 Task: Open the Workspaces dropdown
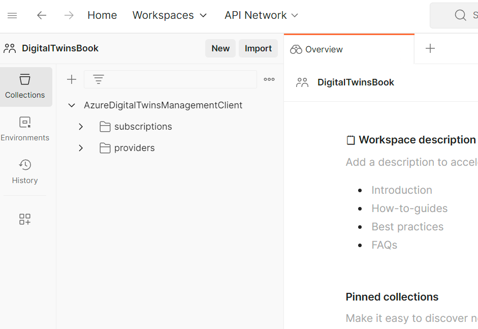[x=170, y=15]
